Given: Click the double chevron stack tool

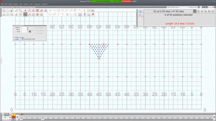Looking at the screenshot, I should click(x=75, y=14).
